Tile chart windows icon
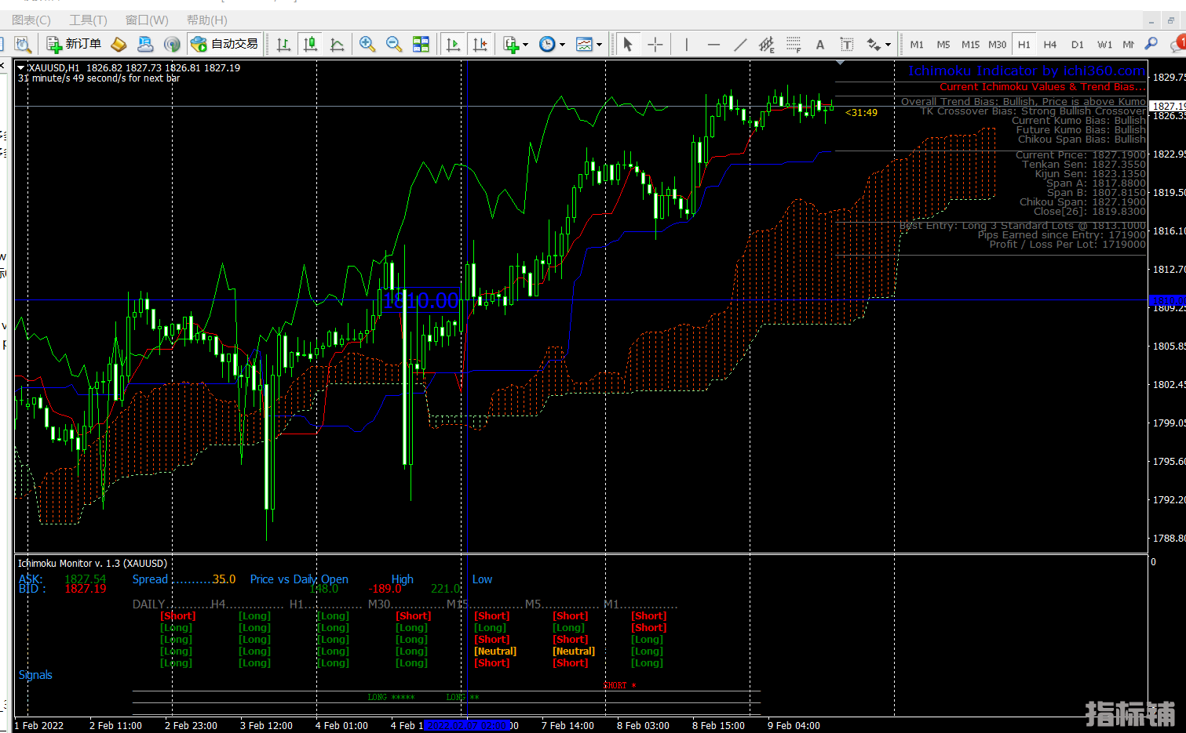This screenshot has height=733, width=1186. click(421, 44)
